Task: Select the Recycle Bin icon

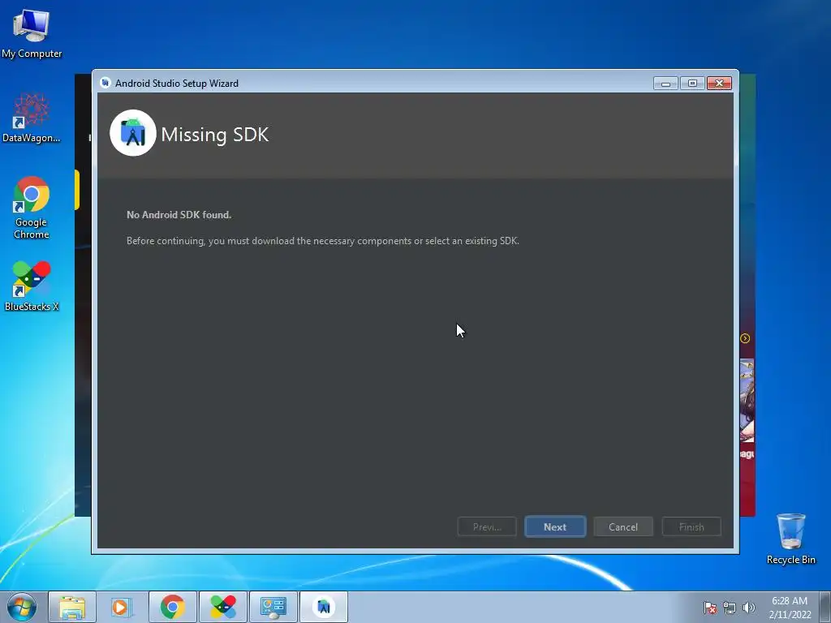Action: (x=790, y=539)
